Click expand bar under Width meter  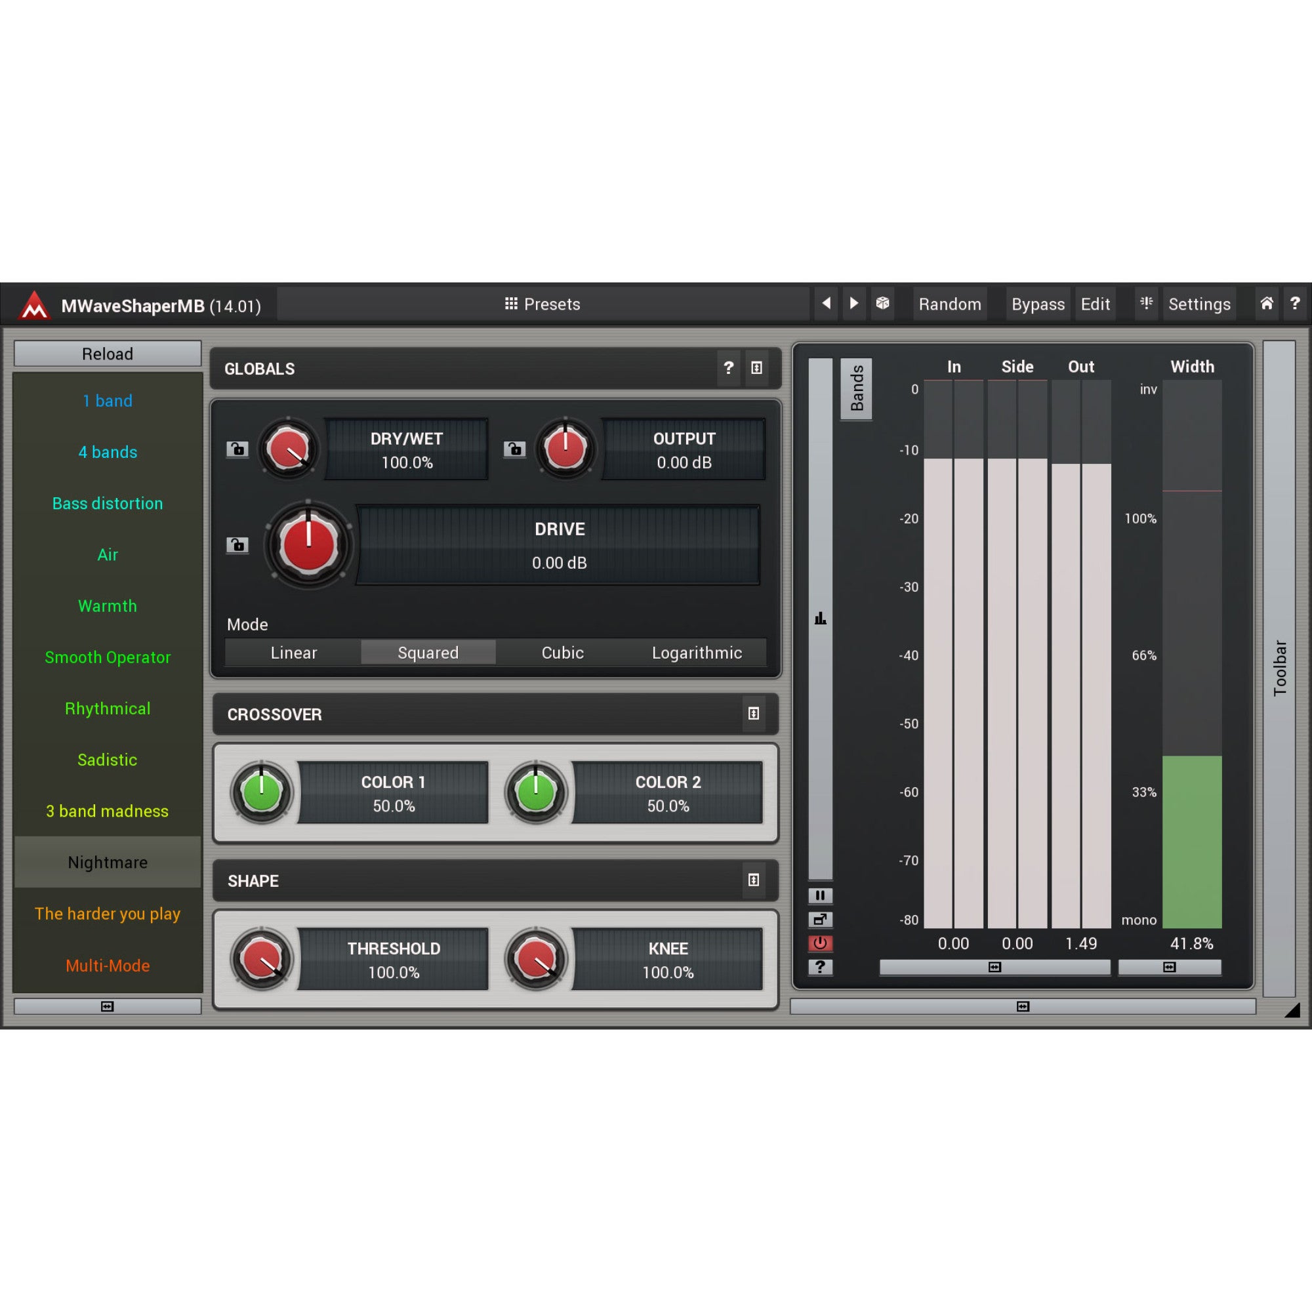tap(1170, 967)
